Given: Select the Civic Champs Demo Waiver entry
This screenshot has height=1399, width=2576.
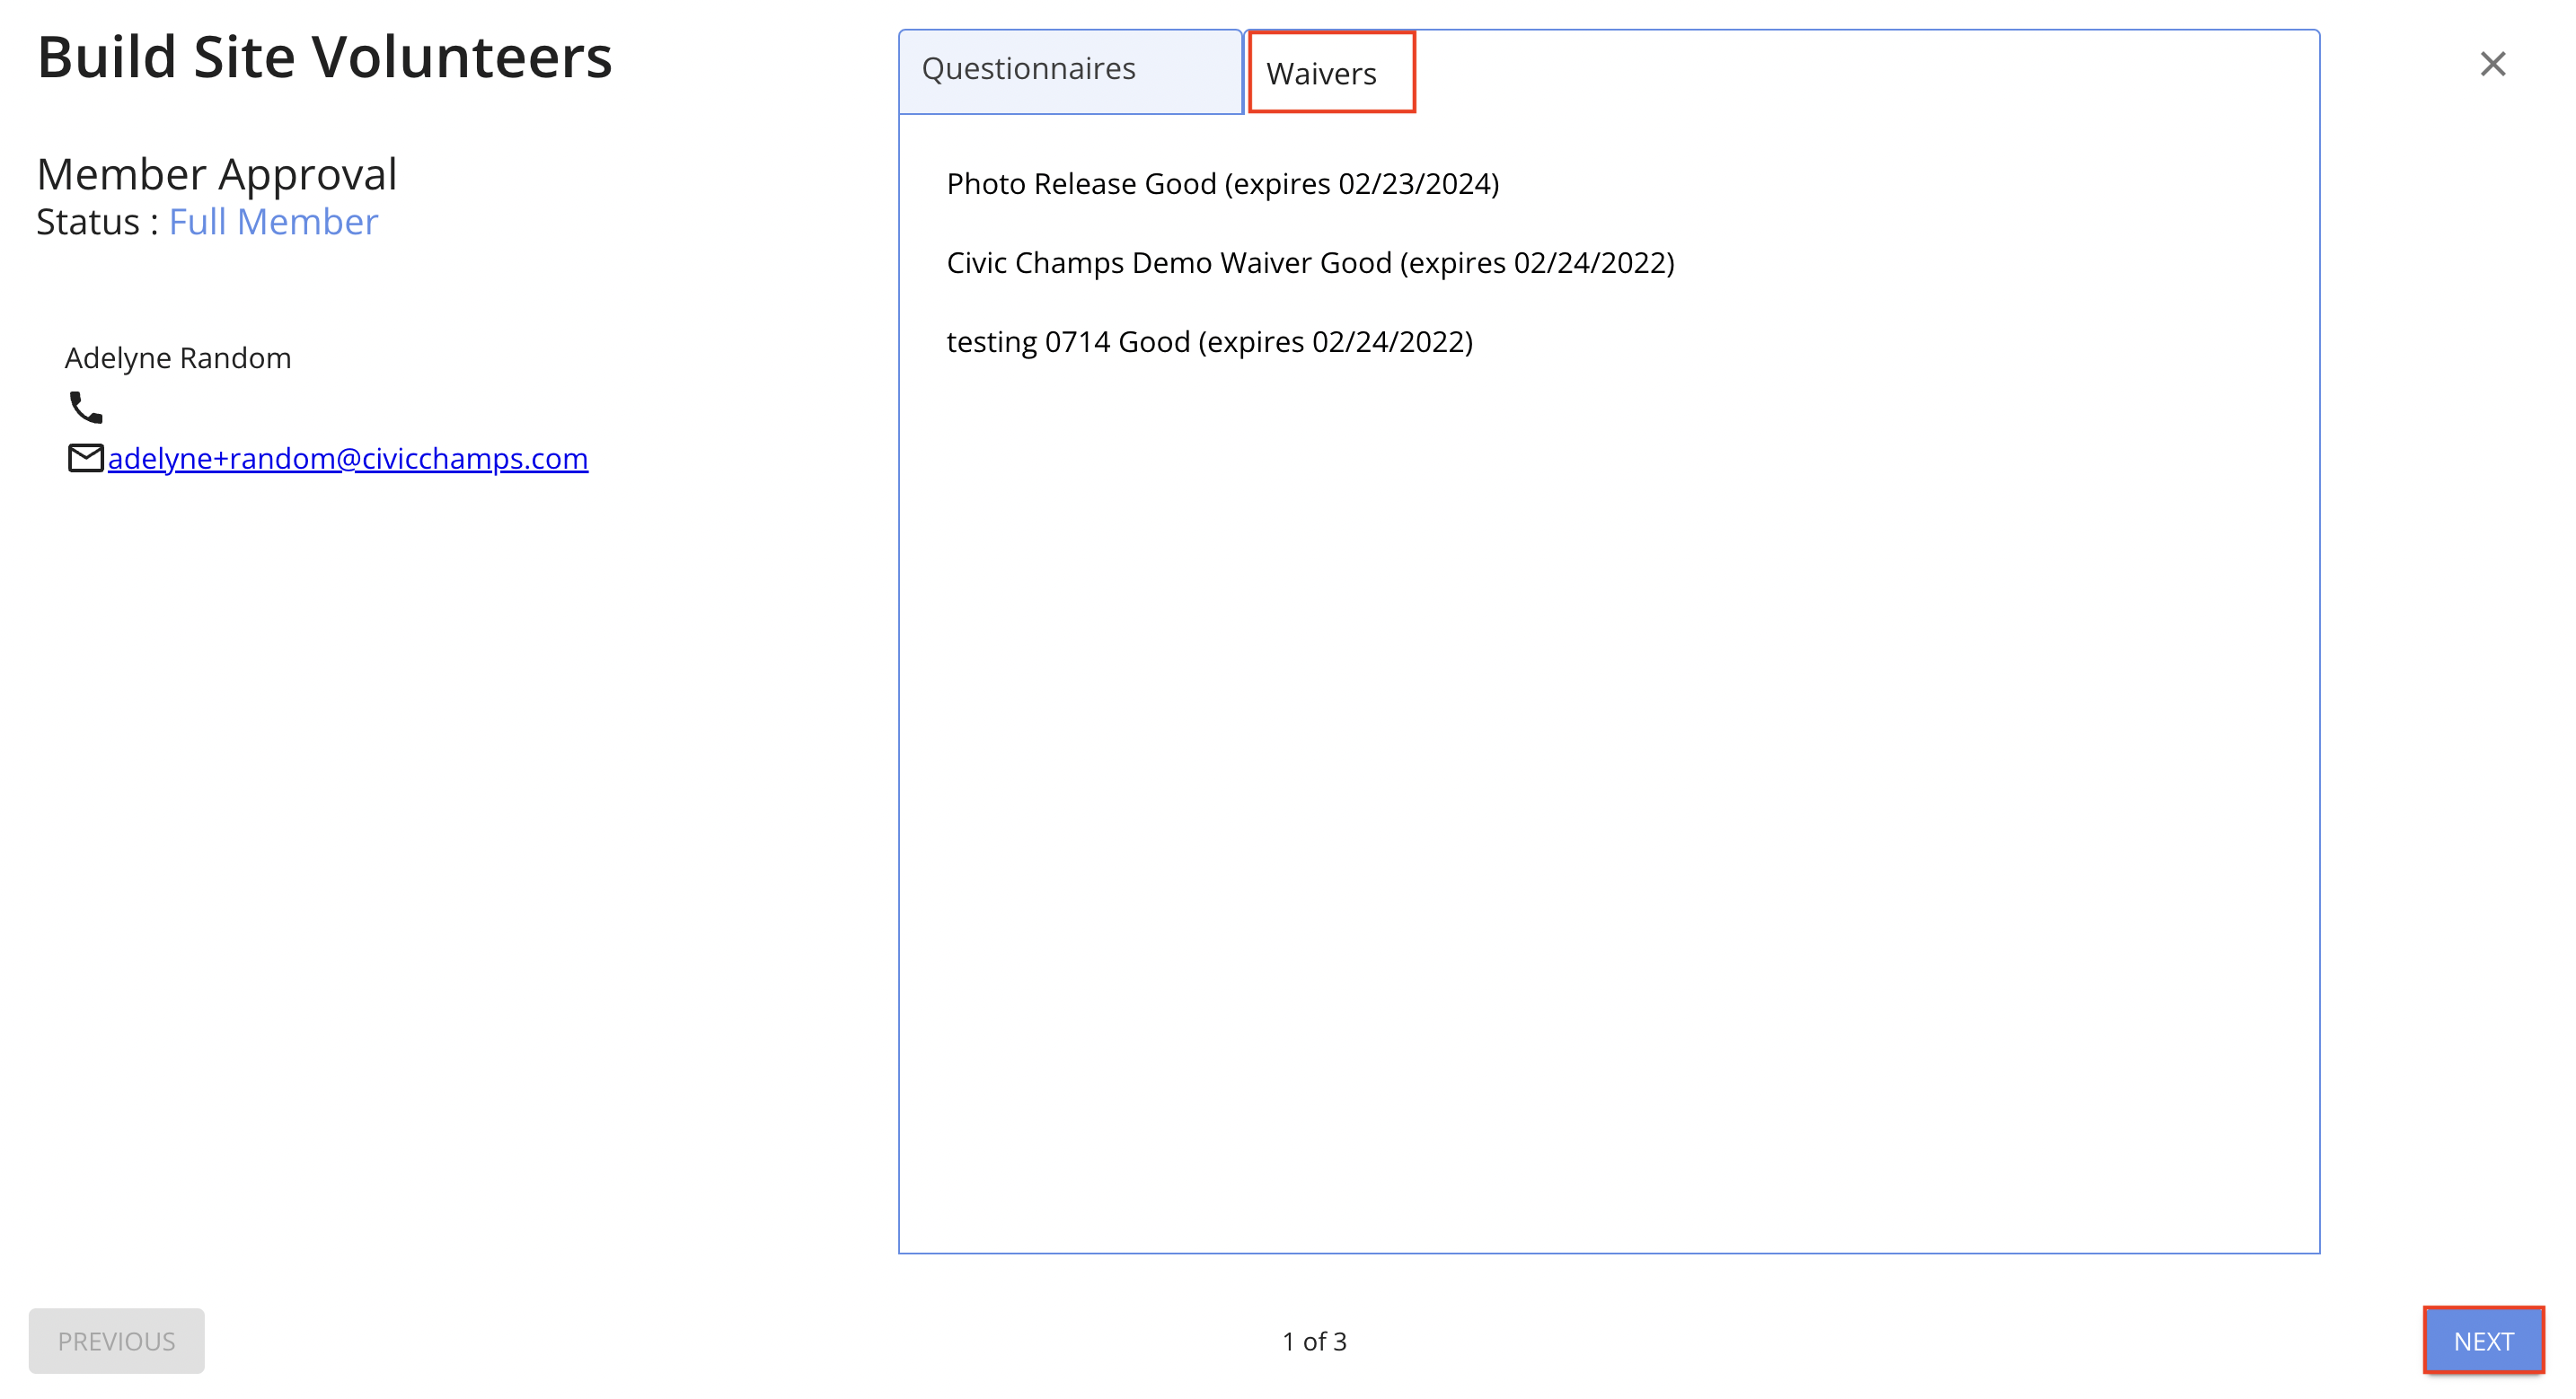Looking at the screenshot, I should point(1310,263).
